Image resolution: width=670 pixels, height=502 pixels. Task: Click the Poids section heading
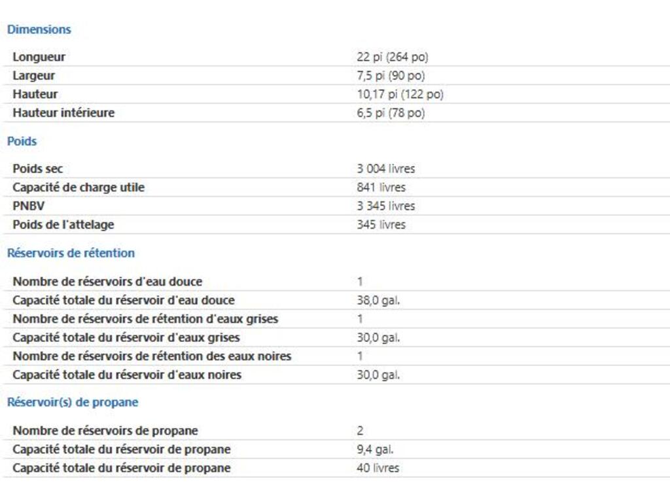pyautogui.click(x=22, y=141)
